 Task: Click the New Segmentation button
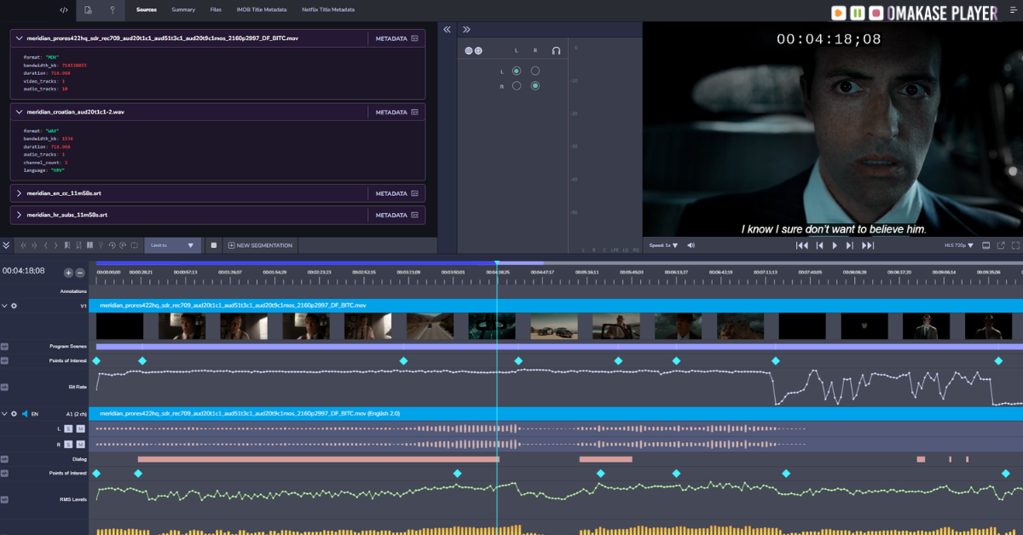tap(260, 245)
